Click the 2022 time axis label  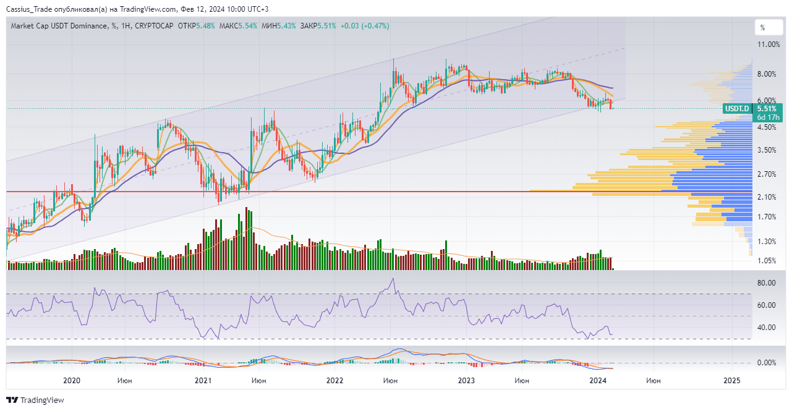coord(334,380)
